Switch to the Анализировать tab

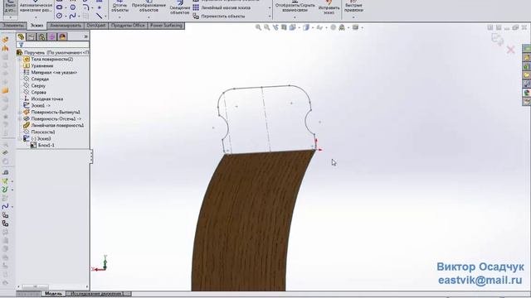click(x=66, y=26)
